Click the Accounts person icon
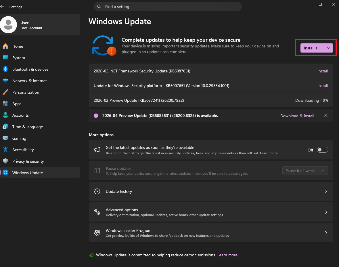The image size is (339, 267). [x=5, y=115]
